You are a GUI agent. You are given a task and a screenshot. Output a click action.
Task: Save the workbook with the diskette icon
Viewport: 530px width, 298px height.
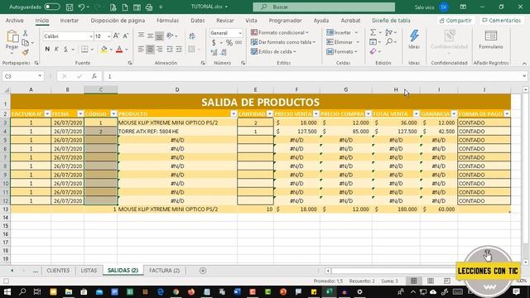tap(70, 7)
